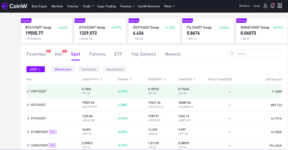
Task: Click the search magnifier icon
Action: (232, 53)
